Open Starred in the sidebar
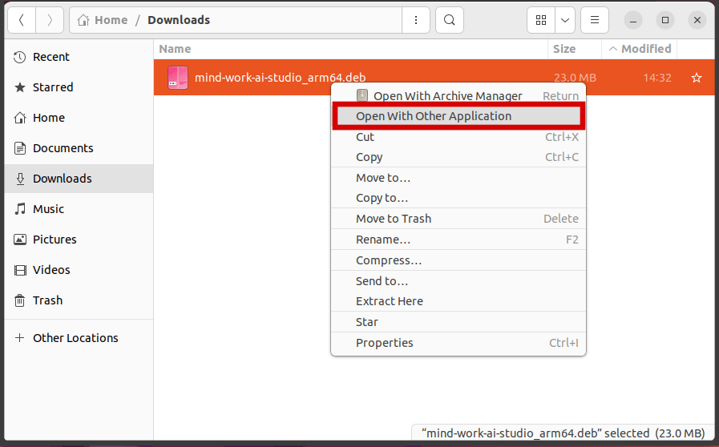Image resolution: width=719 pixels, height=447 pixels. coord(53,87)
